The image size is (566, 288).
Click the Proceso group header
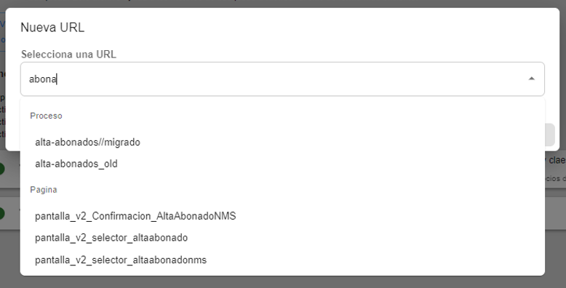47,116
